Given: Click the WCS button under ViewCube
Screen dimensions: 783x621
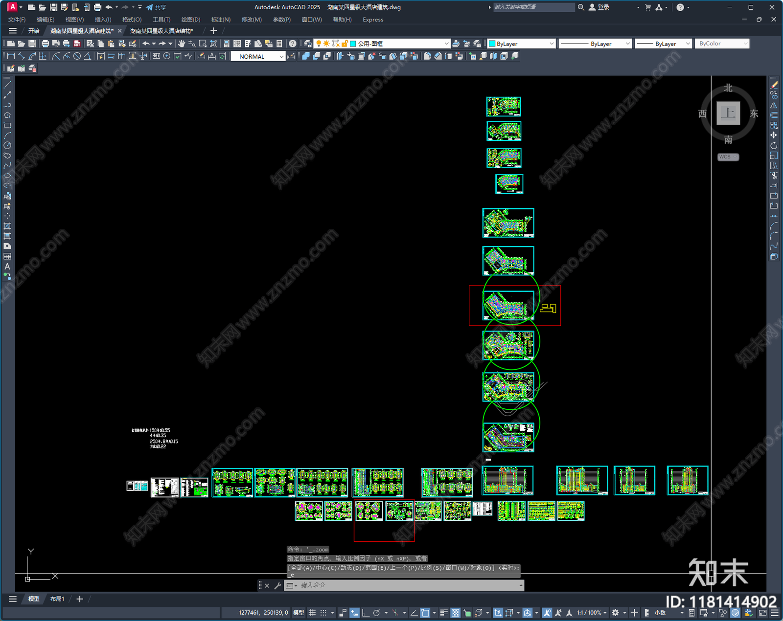Looking at the screenshot, I should point(728,157).
